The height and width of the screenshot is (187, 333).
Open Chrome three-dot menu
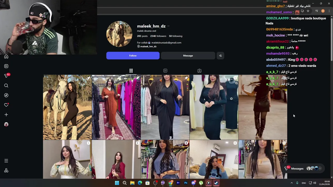pyautogui.click(x=329, y=11)
